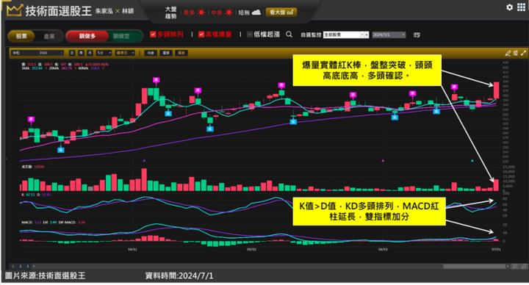The image size is (529, 285).
Task: Click the third button after toolbar separator
Action: click(x=181, y=53)
